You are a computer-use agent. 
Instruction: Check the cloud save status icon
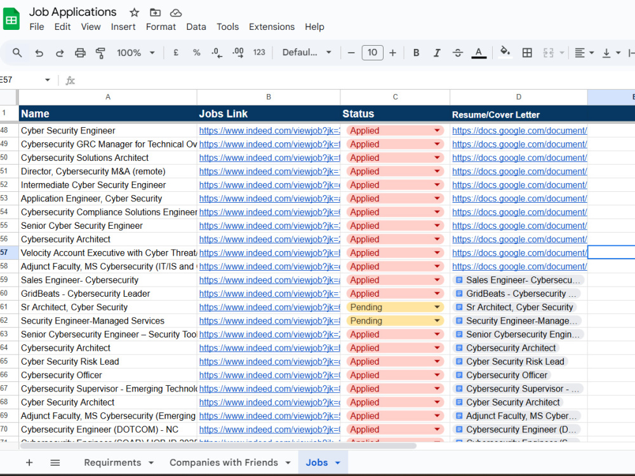click(x=176, y=13)
